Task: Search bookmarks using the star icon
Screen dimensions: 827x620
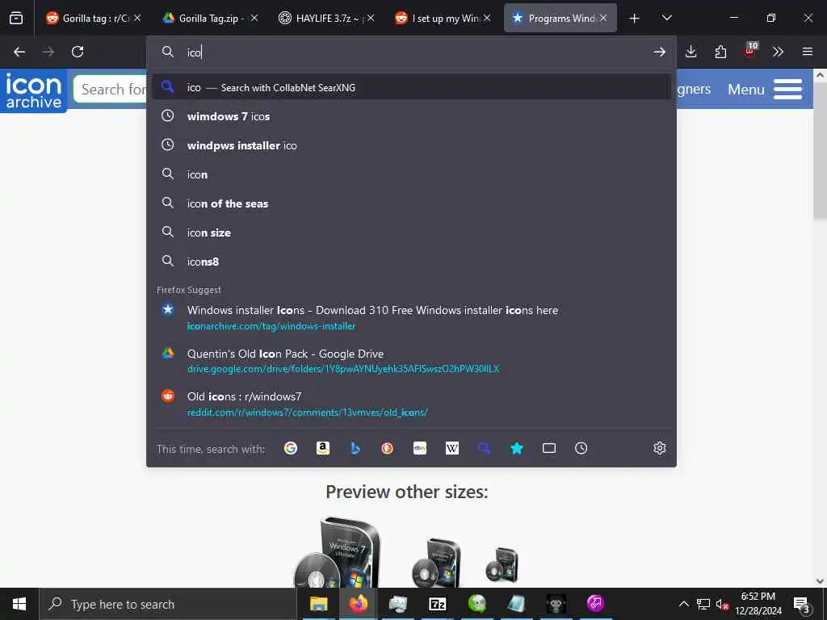Action: [x=517, y=448]
